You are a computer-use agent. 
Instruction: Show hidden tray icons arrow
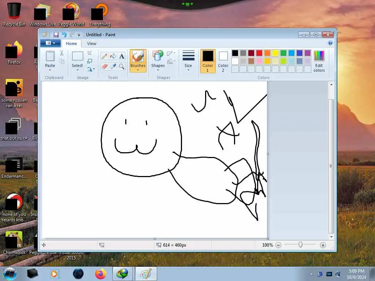(311, 274)
